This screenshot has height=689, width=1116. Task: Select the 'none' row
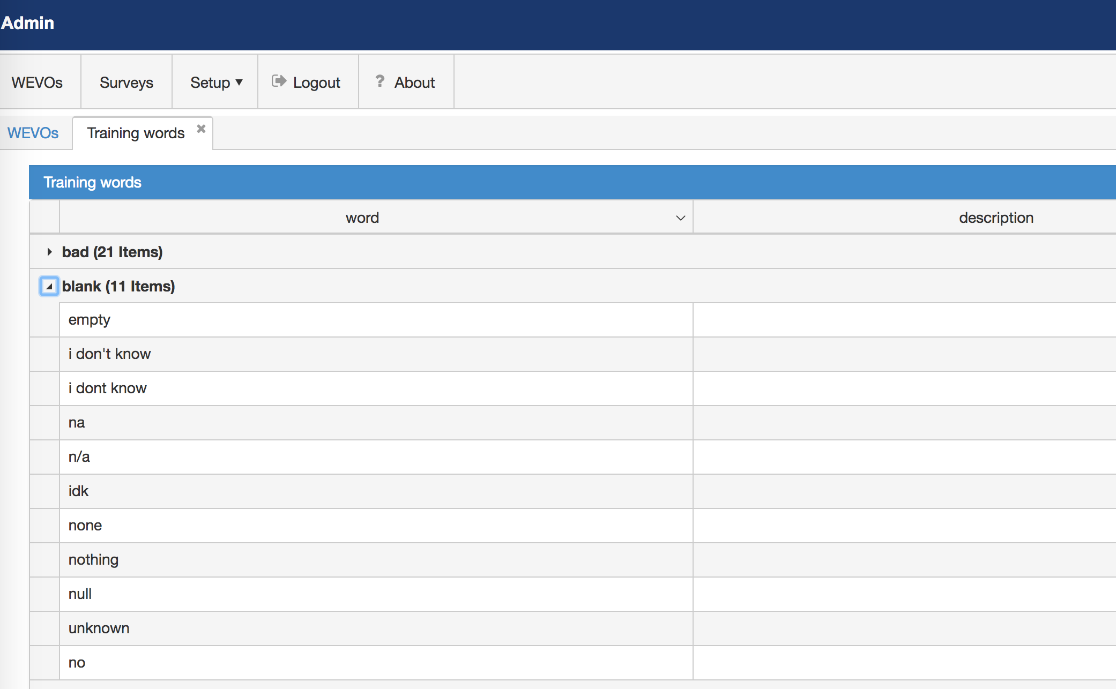click(573, 526)
